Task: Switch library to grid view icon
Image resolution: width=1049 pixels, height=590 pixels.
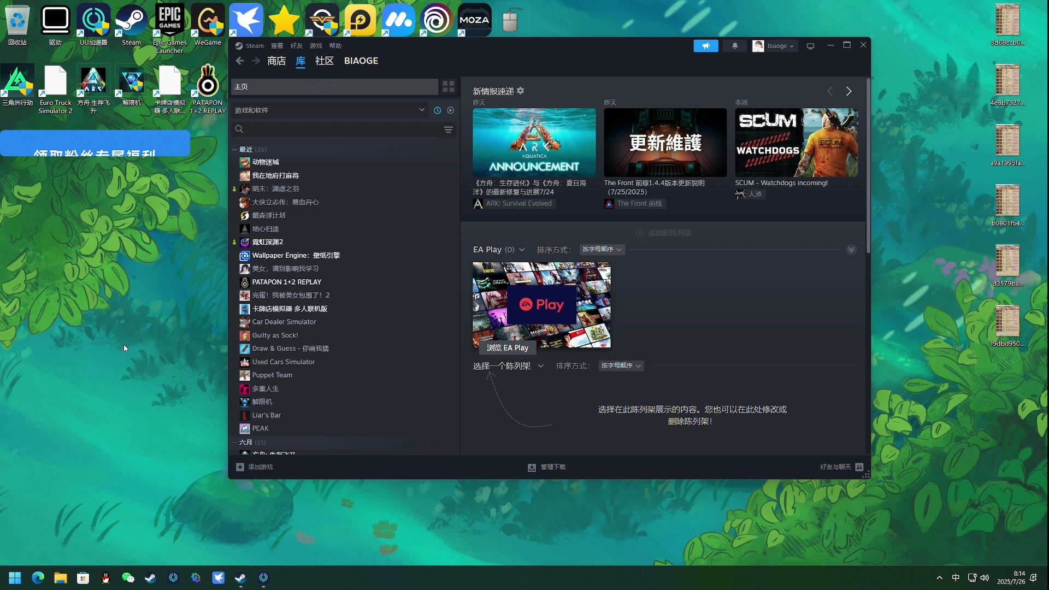Action: click(x=449, y=87)
